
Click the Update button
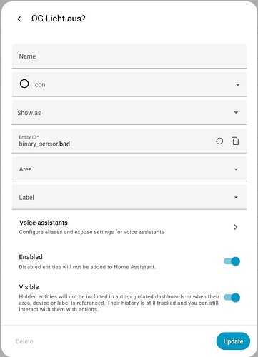point(233,341)
